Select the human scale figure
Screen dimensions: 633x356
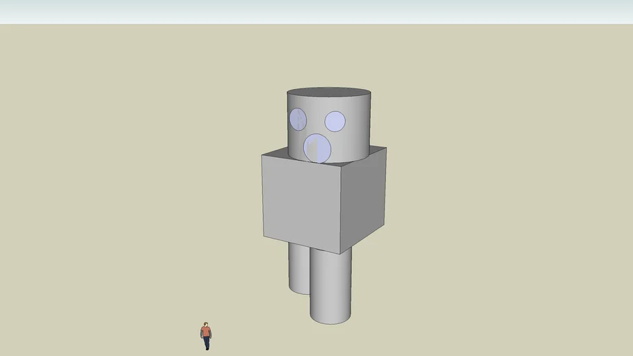tap(206, 336)
